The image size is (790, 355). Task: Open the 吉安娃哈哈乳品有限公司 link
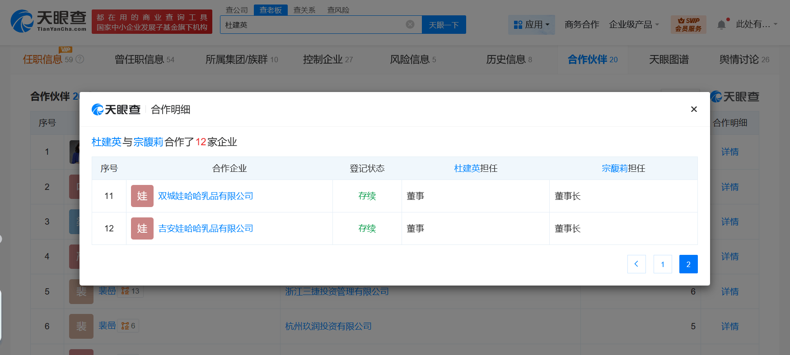(x=206, y=228)
